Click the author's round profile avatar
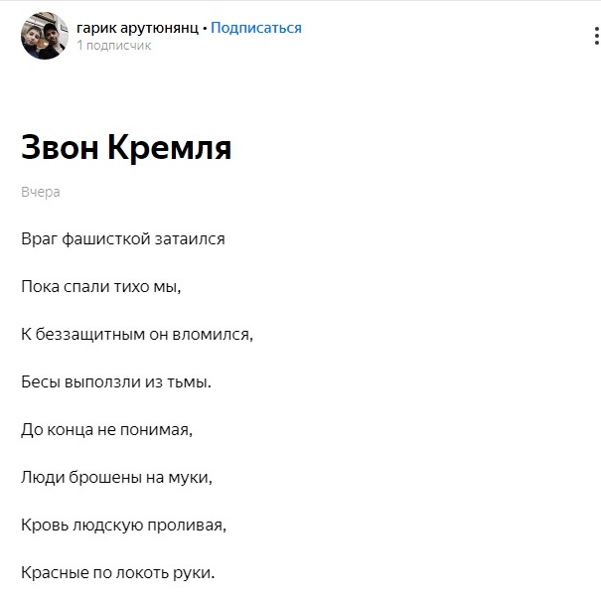The width and height of the screenshot is (601, 603). 45,36
